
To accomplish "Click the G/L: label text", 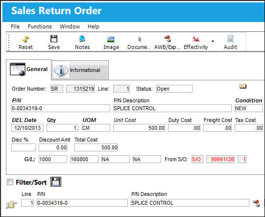I will 30,159.
